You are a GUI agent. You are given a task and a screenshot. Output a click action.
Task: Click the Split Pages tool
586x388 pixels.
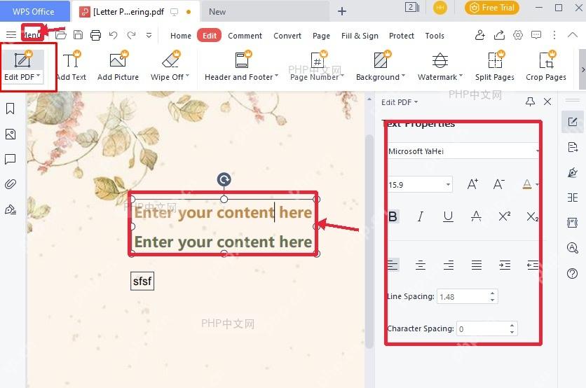(x=494, y=67)
